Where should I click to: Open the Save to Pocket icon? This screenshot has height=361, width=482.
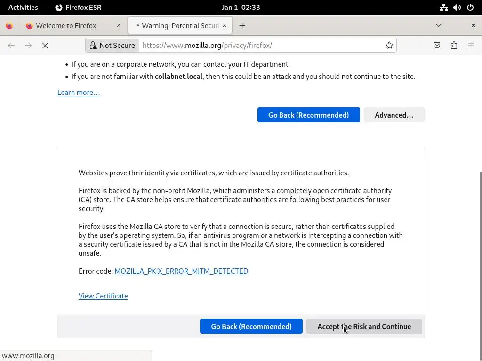(437, 46)
